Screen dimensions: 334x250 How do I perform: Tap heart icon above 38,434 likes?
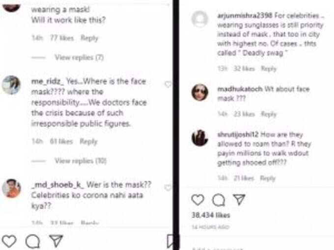pos(198,200)
